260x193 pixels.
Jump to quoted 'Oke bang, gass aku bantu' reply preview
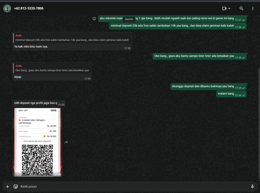(x=52, y=68)
